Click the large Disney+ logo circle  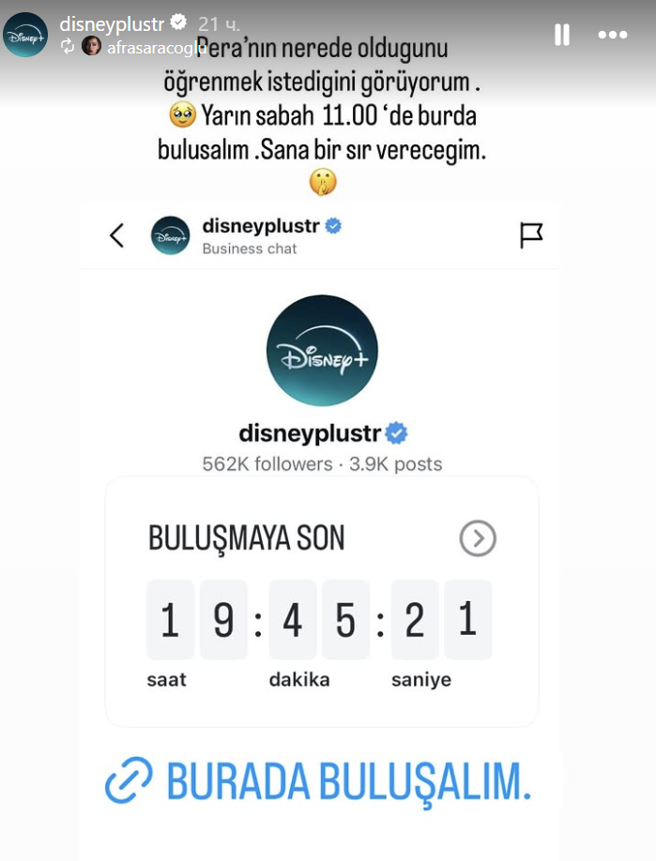(x=322, y=351)
